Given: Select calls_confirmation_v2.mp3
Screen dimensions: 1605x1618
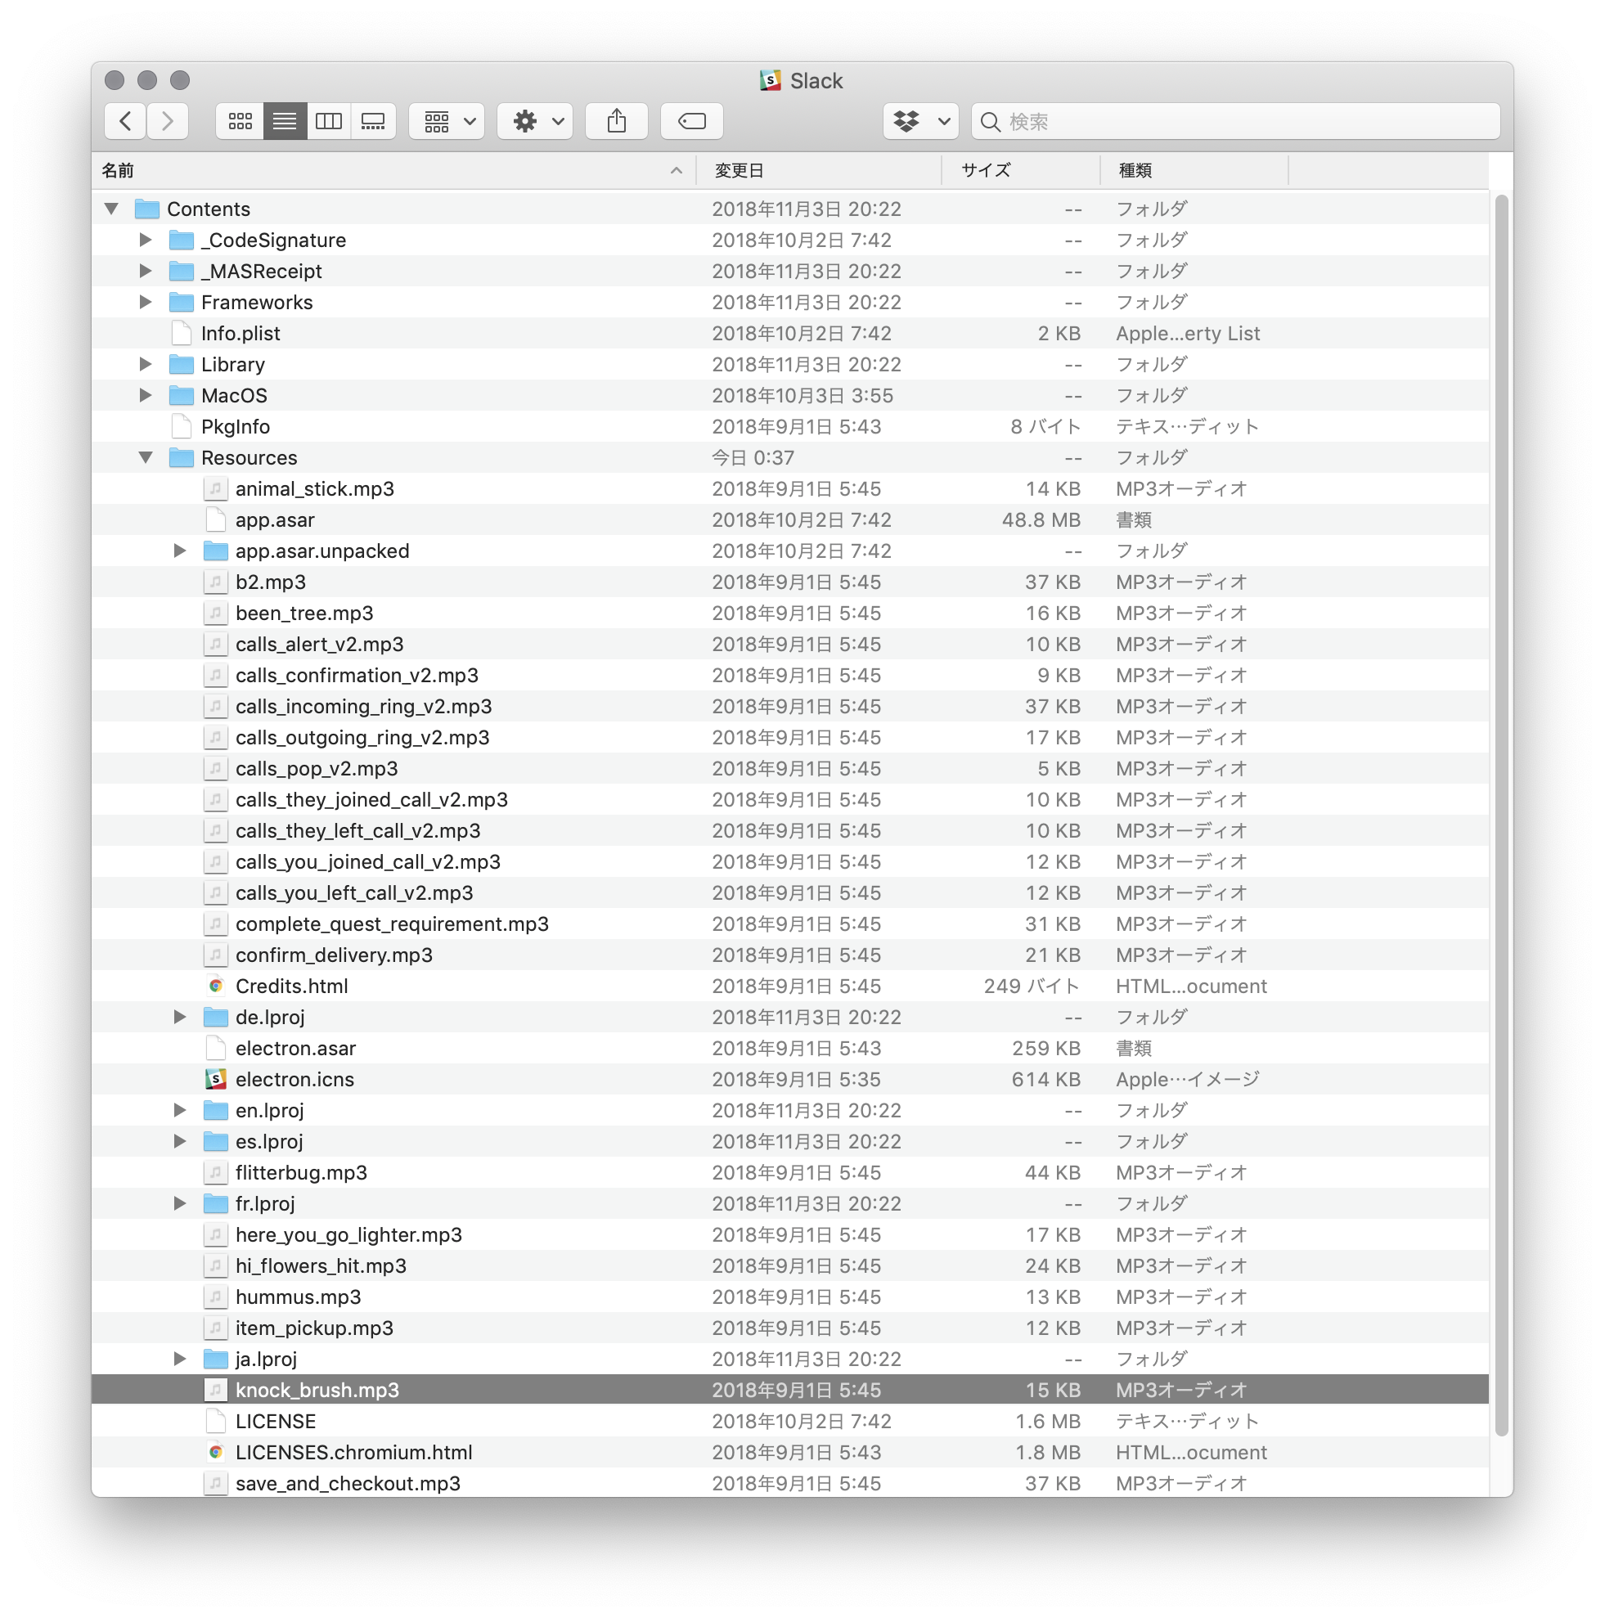Looking at the screenshot, I should point(790,675).
